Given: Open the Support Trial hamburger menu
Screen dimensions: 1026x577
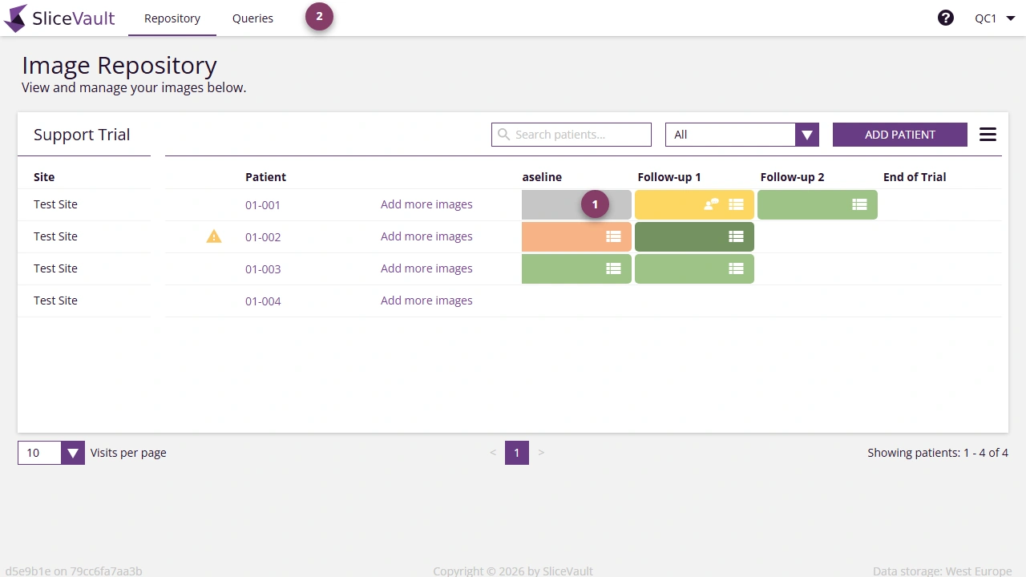Looking at the screenshot, I should (988, 134).
